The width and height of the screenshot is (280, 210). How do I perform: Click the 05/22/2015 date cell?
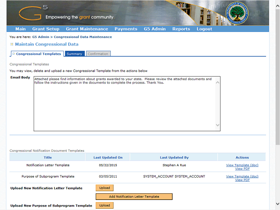108,165
